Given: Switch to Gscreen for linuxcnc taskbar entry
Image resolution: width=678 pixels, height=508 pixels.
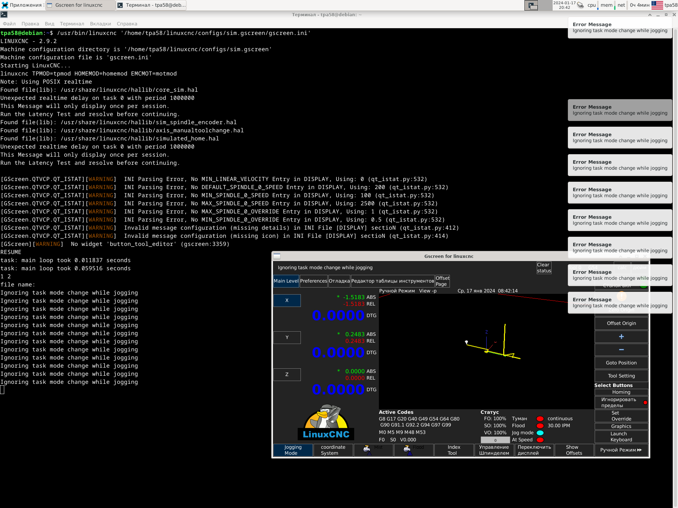Looking at the screenshot, I should pos(81,5).
